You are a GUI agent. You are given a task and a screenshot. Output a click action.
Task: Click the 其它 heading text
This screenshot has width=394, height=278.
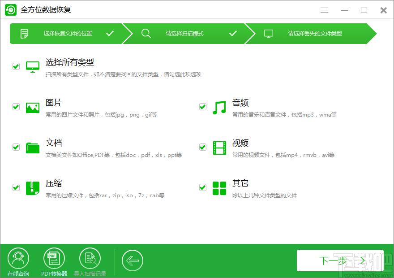click(x=240, y=183)
